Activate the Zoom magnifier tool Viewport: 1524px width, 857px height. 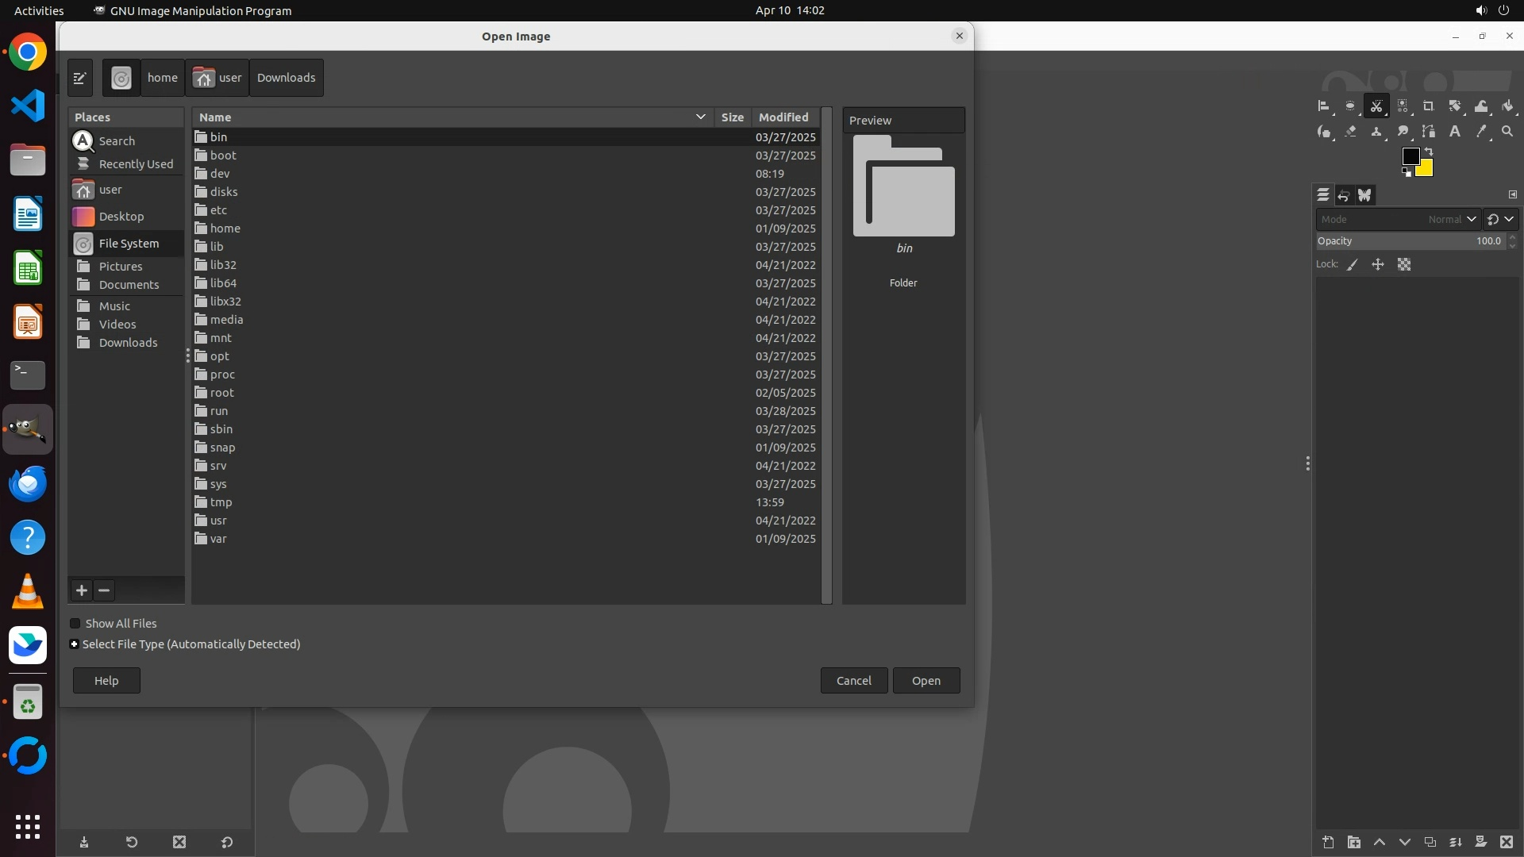1507,132
